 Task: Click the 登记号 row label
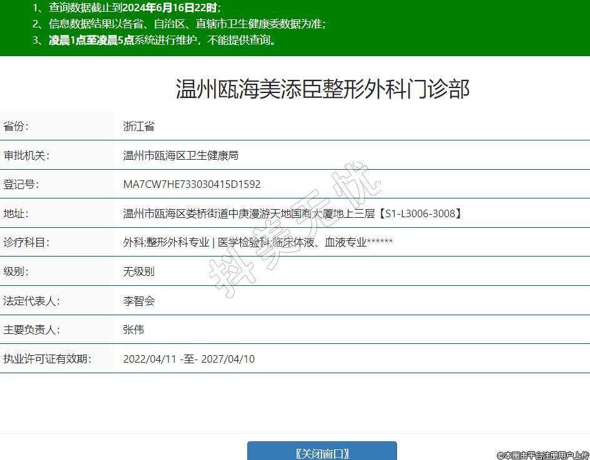click(x=21, y=184)
